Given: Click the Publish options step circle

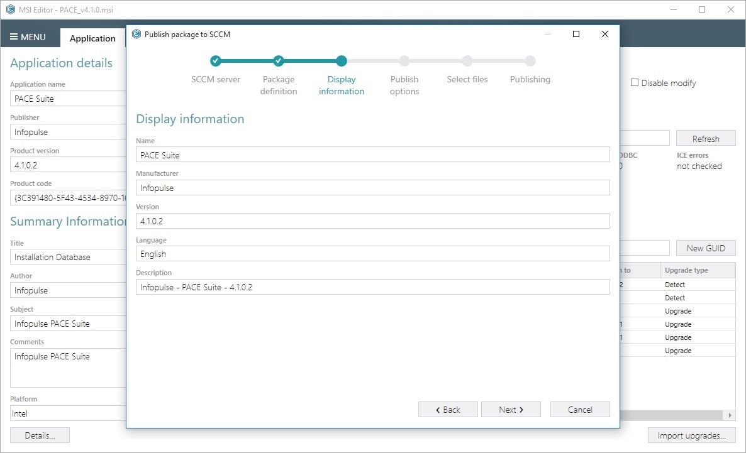Looking at the screenshot, I should click(x=404, y=61).
